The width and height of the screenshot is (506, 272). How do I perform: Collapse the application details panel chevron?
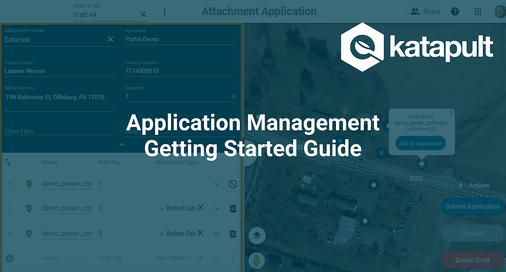coord(122,144)
